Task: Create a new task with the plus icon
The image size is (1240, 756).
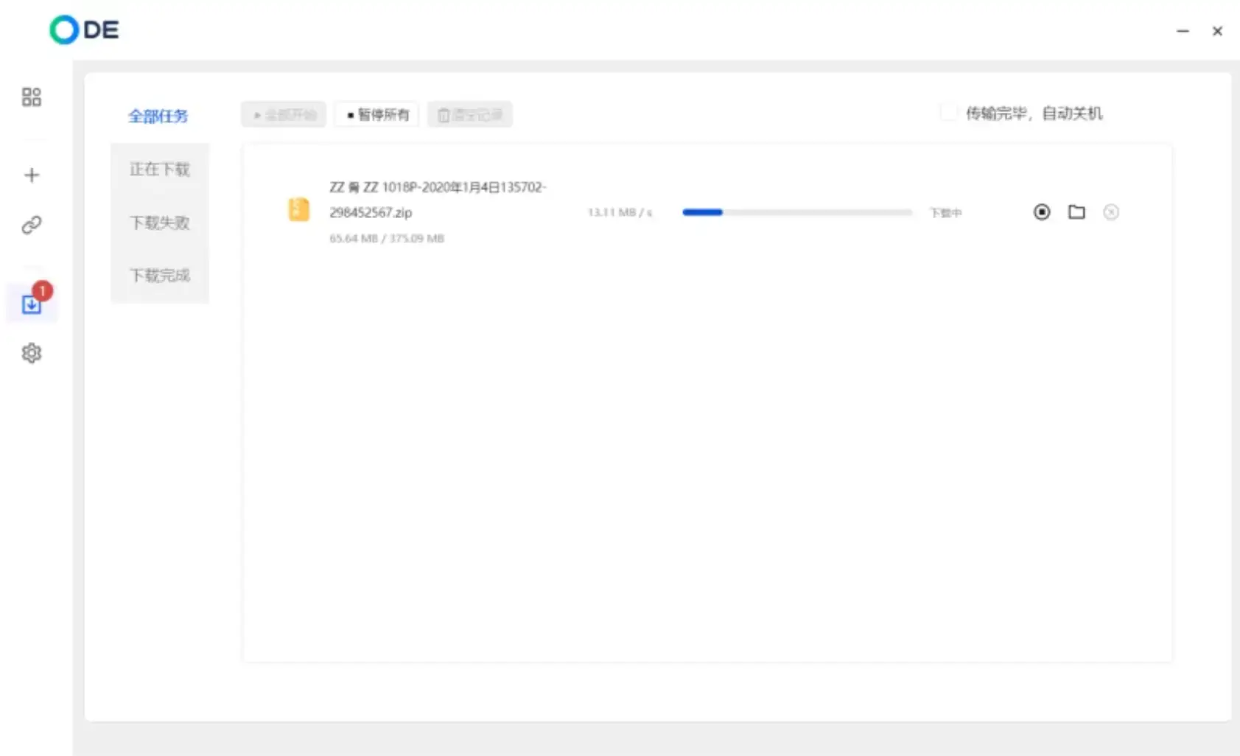Action: (32, 175)
